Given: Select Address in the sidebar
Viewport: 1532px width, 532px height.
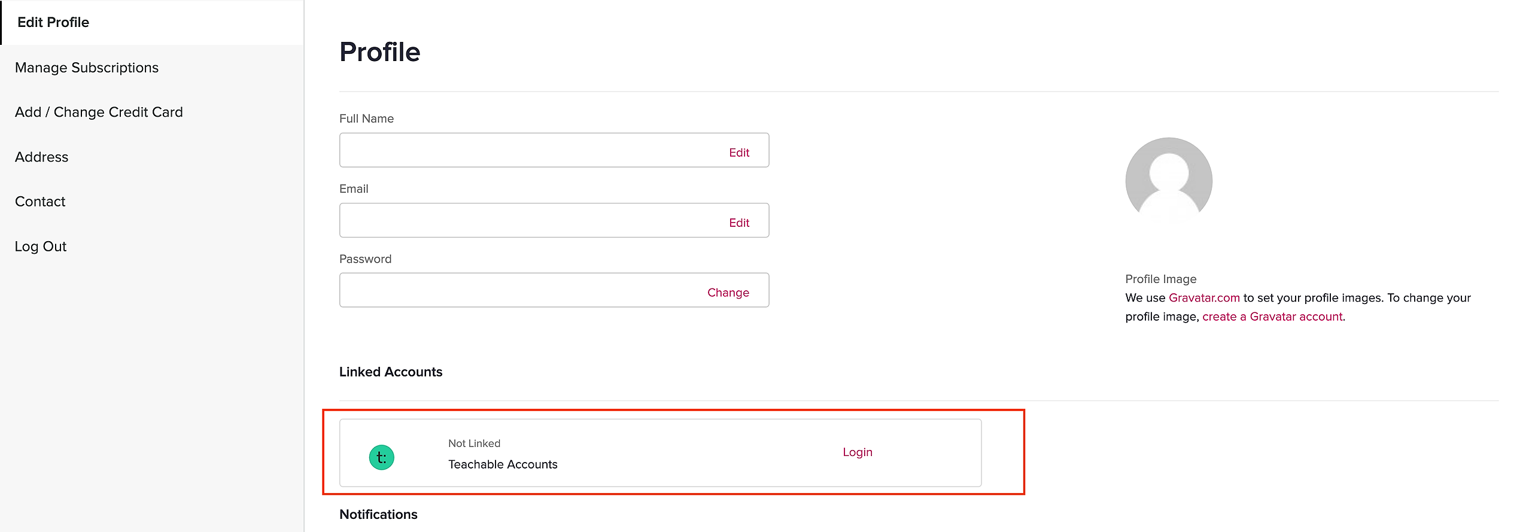Looking at the screenshot, I should (x=42, y=157).
